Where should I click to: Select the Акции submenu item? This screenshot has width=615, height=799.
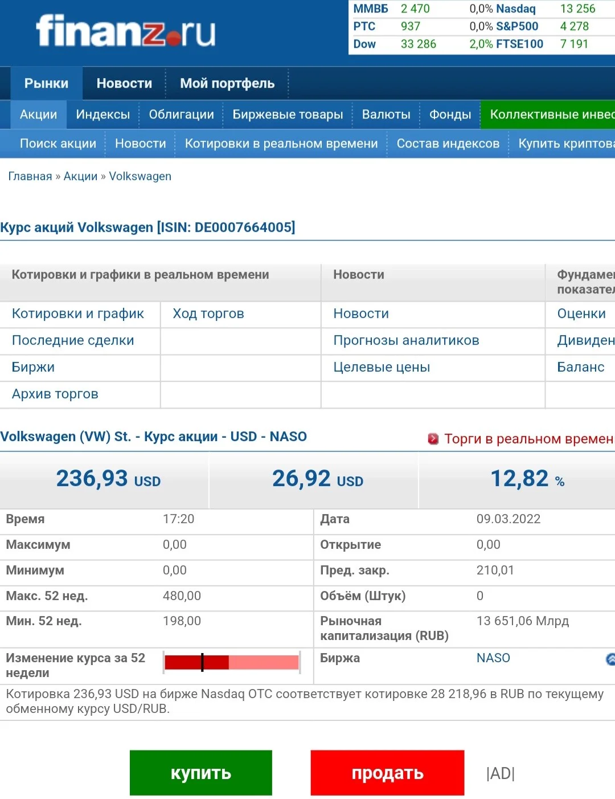(38, 115)
